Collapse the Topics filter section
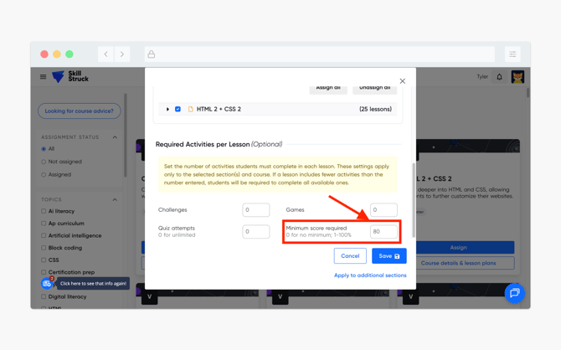The image size is (561, 350). click(115, 199)
